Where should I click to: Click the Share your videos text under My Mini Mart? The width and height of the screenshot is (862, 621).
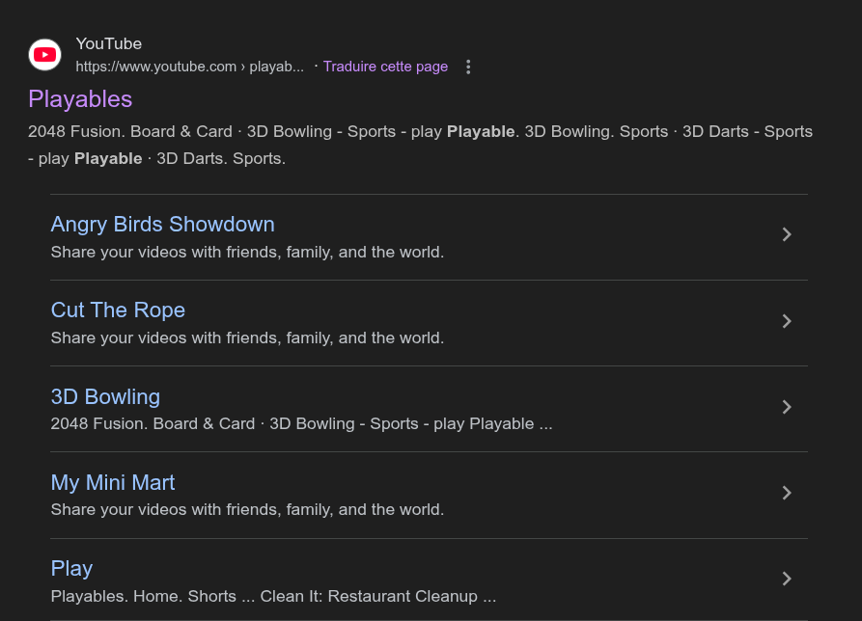tap(247, 509)
